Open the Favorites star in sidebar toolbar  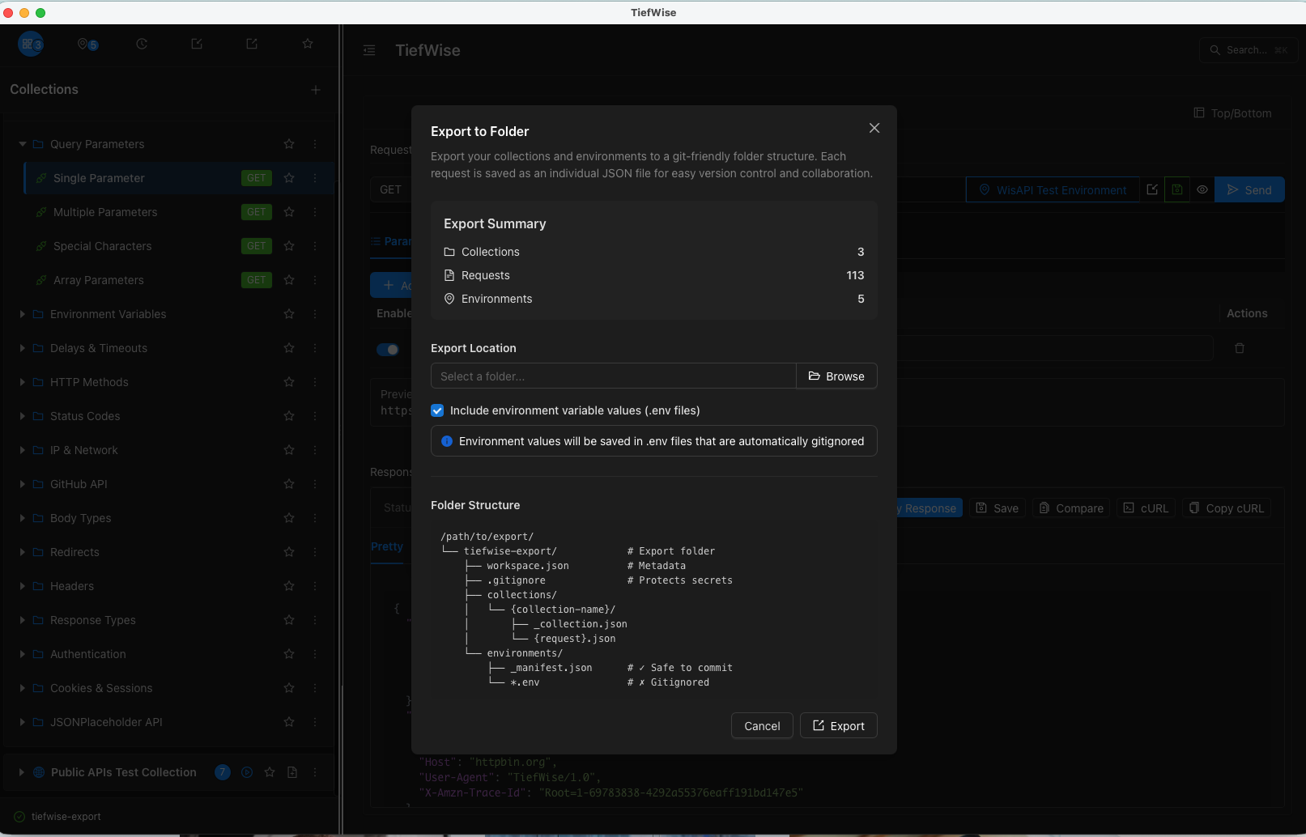coord(308,44)
